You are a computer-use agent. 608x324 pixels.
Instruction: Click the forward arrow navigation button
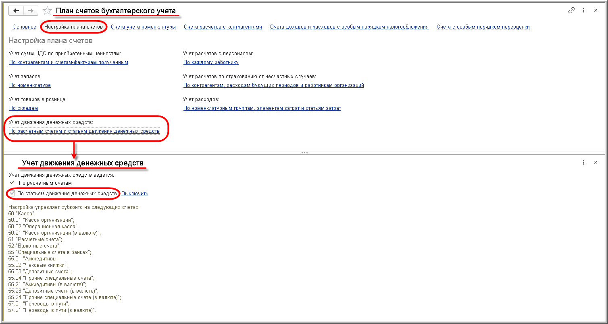31,11
